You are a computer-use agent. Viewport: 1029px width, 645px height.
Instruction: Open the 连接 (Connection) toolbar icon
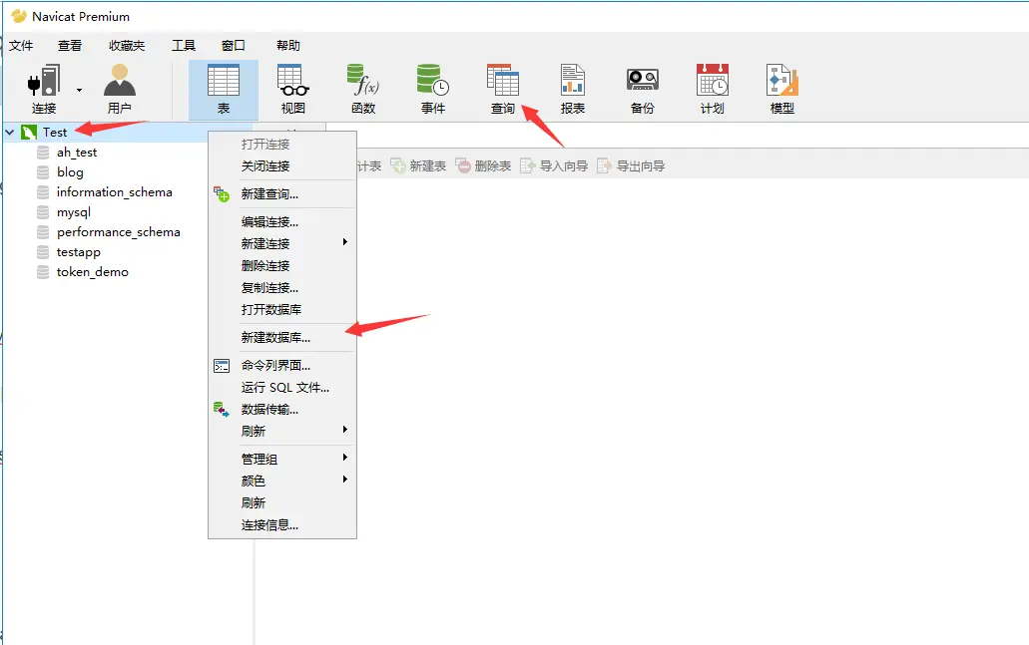(x=44, y=89)
